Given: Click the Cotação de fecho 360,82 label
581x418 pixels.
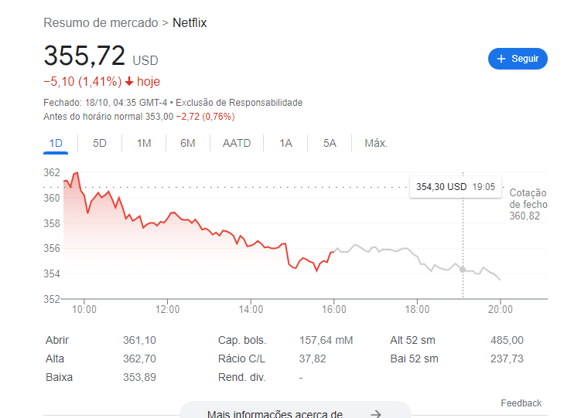Looking at the screenshot, I should coord(528,204).
